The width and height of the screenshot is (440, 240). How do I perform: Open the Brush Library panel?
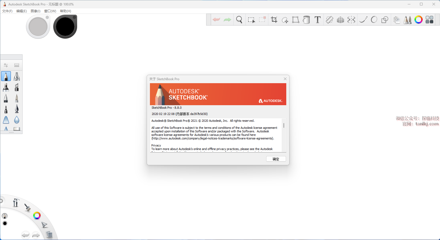click(x=17, y=65)
